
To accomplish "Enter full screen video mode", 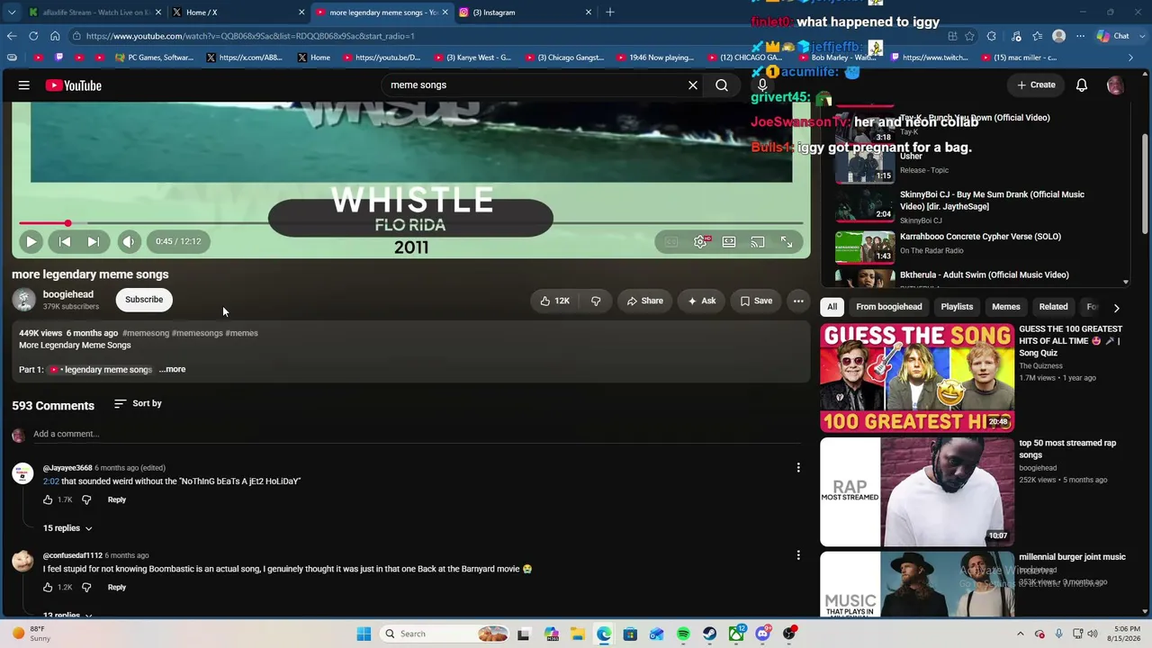I will pyautogui.click(x=787, y=241).
